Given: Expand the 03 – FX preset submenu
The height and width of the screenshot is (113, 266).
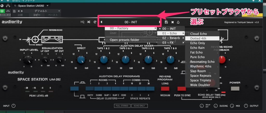Looking at the screenshot, I should pyautogui.click(x=171, y=43).
